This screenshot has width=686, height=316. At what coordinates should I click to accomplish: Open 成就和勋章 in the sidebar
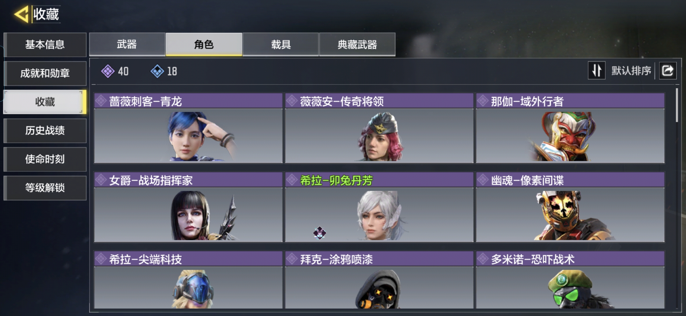pos(45,73)
